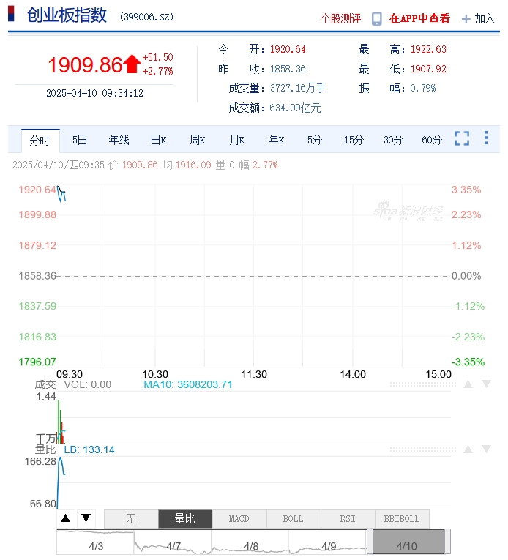Enable the BOLL indicator
This screenshot has height=560, width=508.
(293, 519)
